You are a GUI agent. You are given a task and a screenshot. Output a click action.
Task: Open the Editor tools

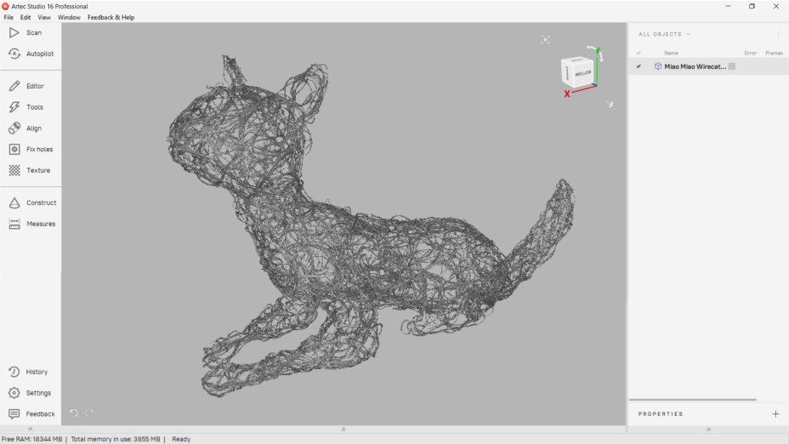27,86
